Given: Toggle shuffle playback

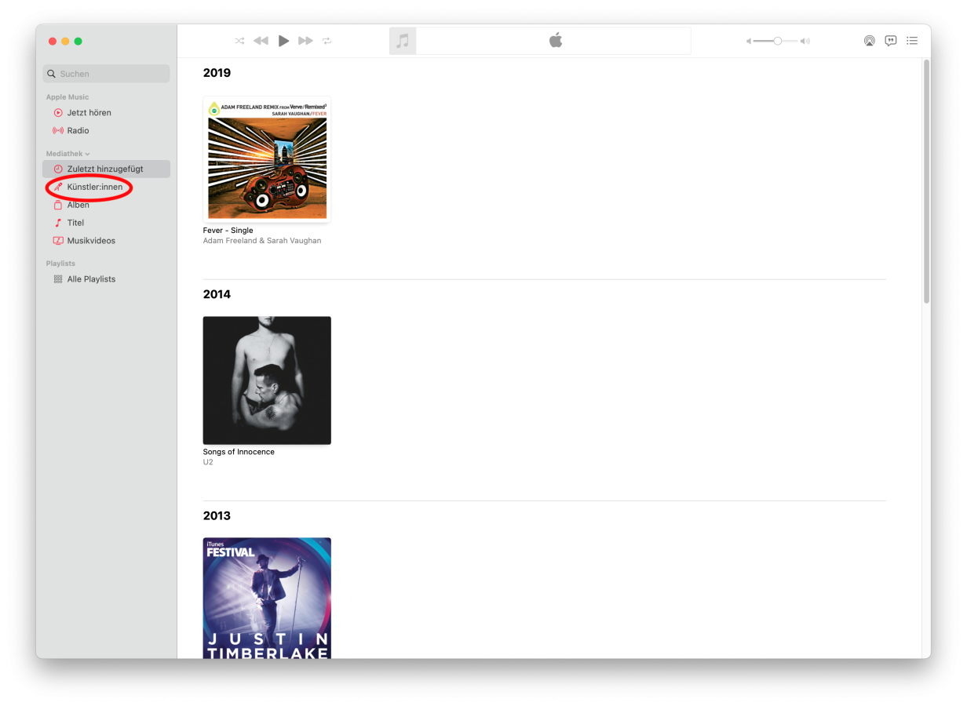Looking at the screenshot, I should 239,41.
